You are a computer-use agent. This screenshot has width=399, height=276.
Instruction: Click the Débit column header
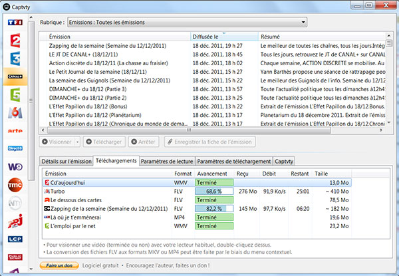[x=274, y=174]
